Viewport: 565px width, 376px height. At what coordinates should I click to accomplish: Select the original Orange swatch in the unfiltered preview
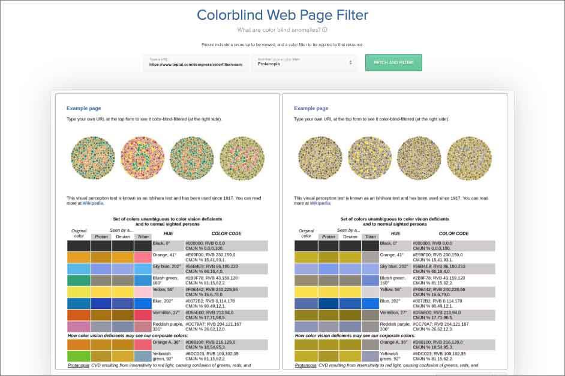(79, 257)
